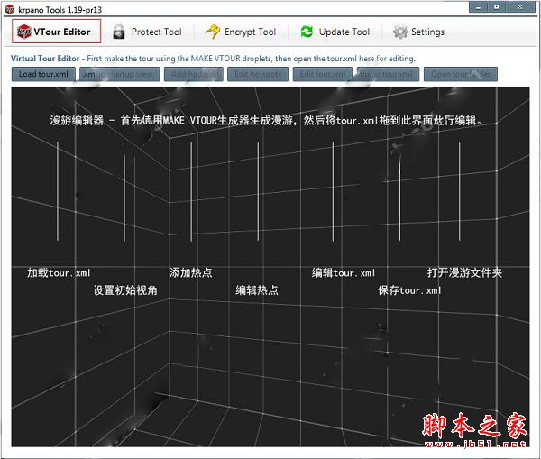Open the VTour Editor tab
The image size is (541, 459).
pyautogui.click(x=56, y=32)
